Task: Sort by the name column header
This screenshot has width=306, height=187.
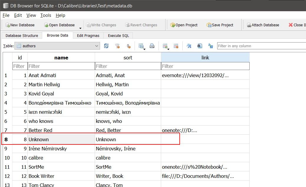Action: coord(61,57)
